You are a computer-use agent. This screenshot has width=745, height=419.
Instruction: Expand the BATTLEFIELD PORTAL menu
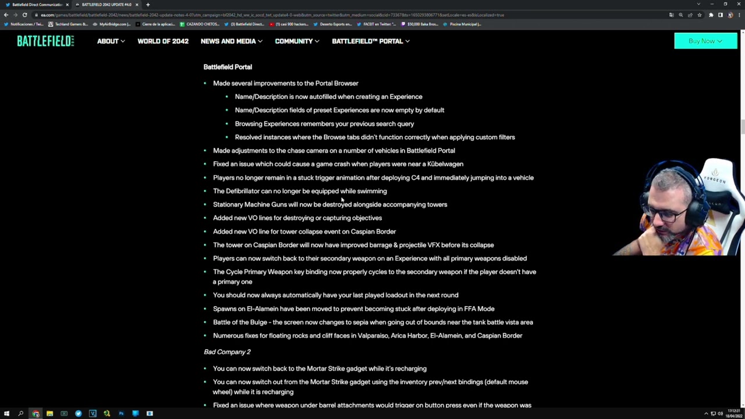pyautogui.click(x=371, y=41)
